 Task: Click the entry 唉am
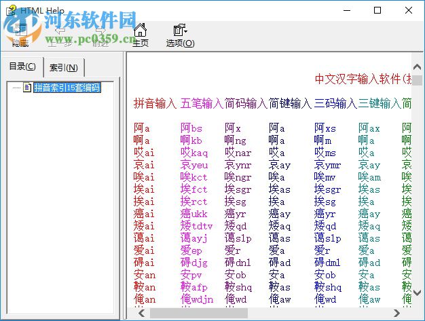click(x=370, y=177)
